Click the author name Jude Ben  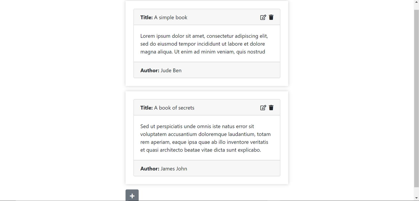pos(171,70)
